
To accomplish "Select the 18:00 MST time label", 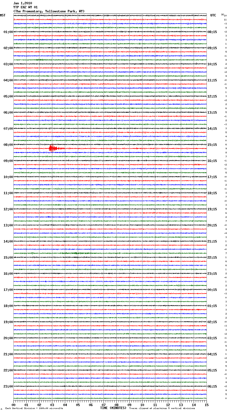I will 8,306.
